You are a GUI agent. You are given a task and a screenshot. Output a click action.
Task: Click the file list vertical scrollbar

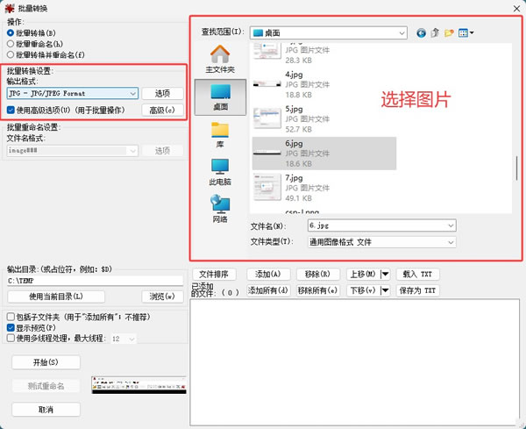(x=517, y=168)
